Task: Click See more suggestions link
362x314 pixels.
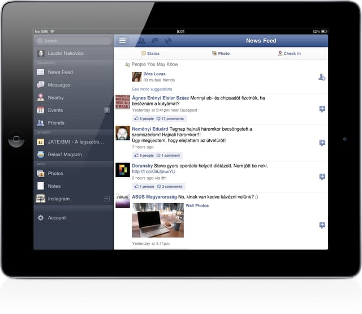Action: 152,89
